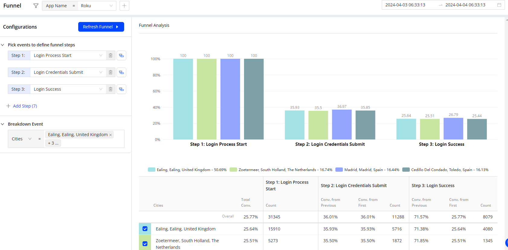Image resolution: width=508 pixels, height=250 pixels.
Task: Delete Step 3 using trash icon
Action: (x=111, y=89)
